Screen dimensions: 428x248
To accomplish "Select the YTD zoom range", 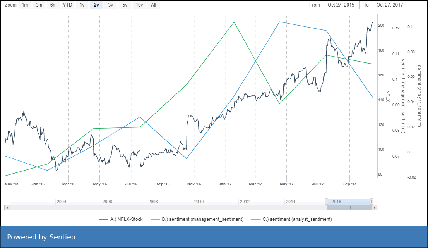I will [67, 5].
